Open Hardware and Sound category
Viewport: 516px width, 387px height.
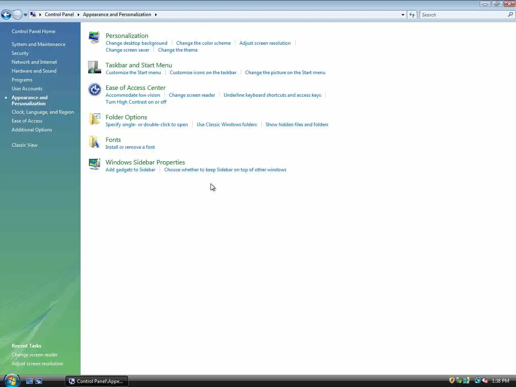(x=34, y=71)
